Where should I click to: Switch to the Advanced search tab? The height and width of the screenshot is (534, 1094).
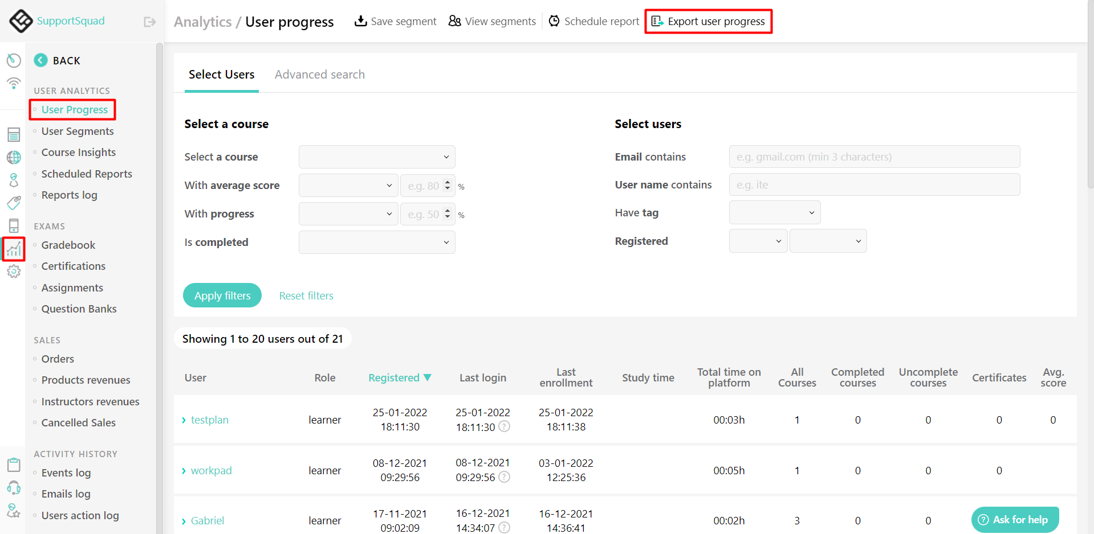click(x=319, y=74)
